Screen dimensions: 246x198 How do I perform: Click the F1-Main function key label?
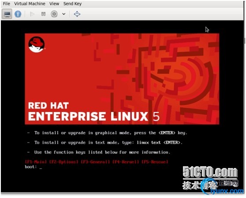coord(36,162)
